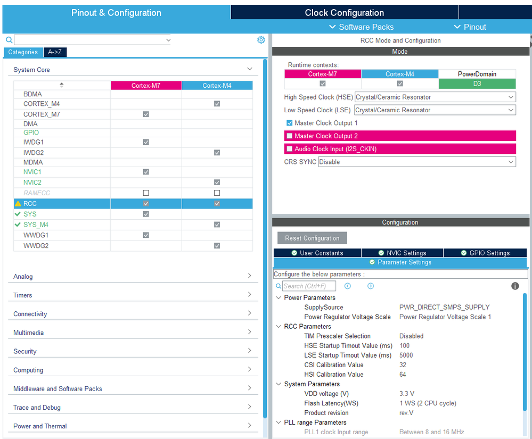
Task: Open the category search dropdown arrow
Action: tap(168, 40)
